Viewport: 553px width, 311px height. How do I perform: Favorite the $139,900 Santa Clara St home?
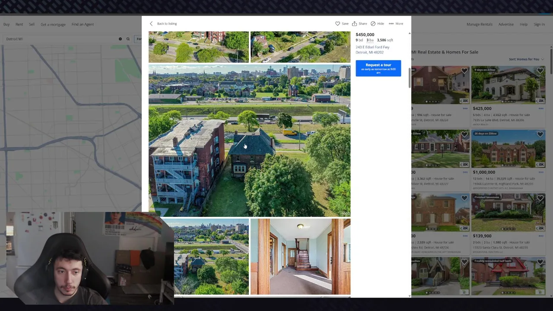(x=540, y=198)
